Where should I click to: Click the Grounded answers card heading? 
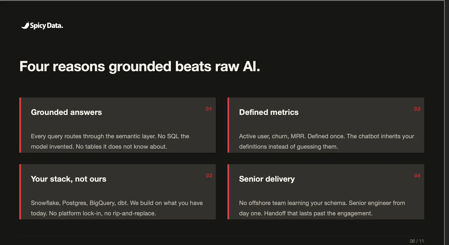[66, 112]
